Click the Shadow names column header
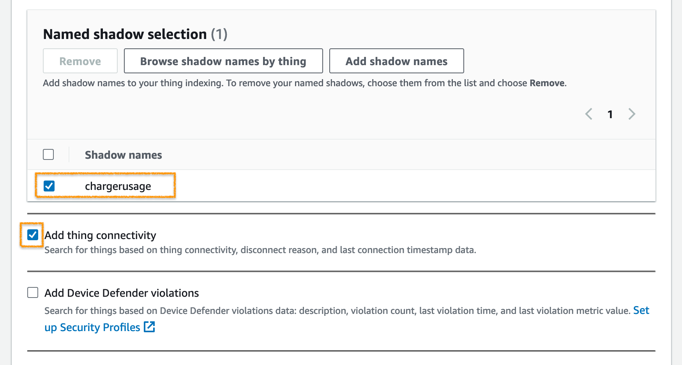The image size is (682, 365). tap(123, 155)
